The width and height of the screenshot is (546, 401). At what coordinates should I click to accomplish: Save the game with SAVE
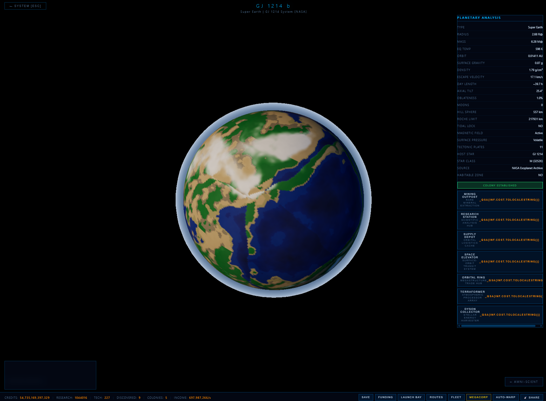tap(366, 397)
